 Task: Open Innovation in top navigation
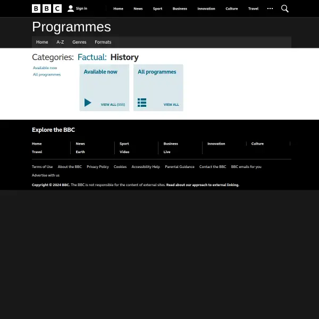coord(206,9)
